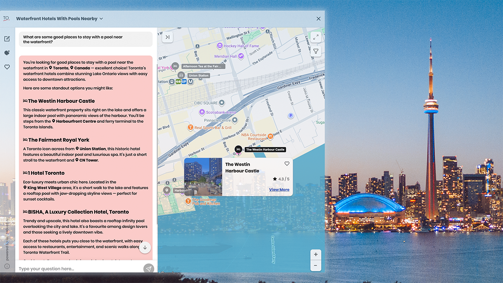Zoom in on the map

tap(316, 254)
